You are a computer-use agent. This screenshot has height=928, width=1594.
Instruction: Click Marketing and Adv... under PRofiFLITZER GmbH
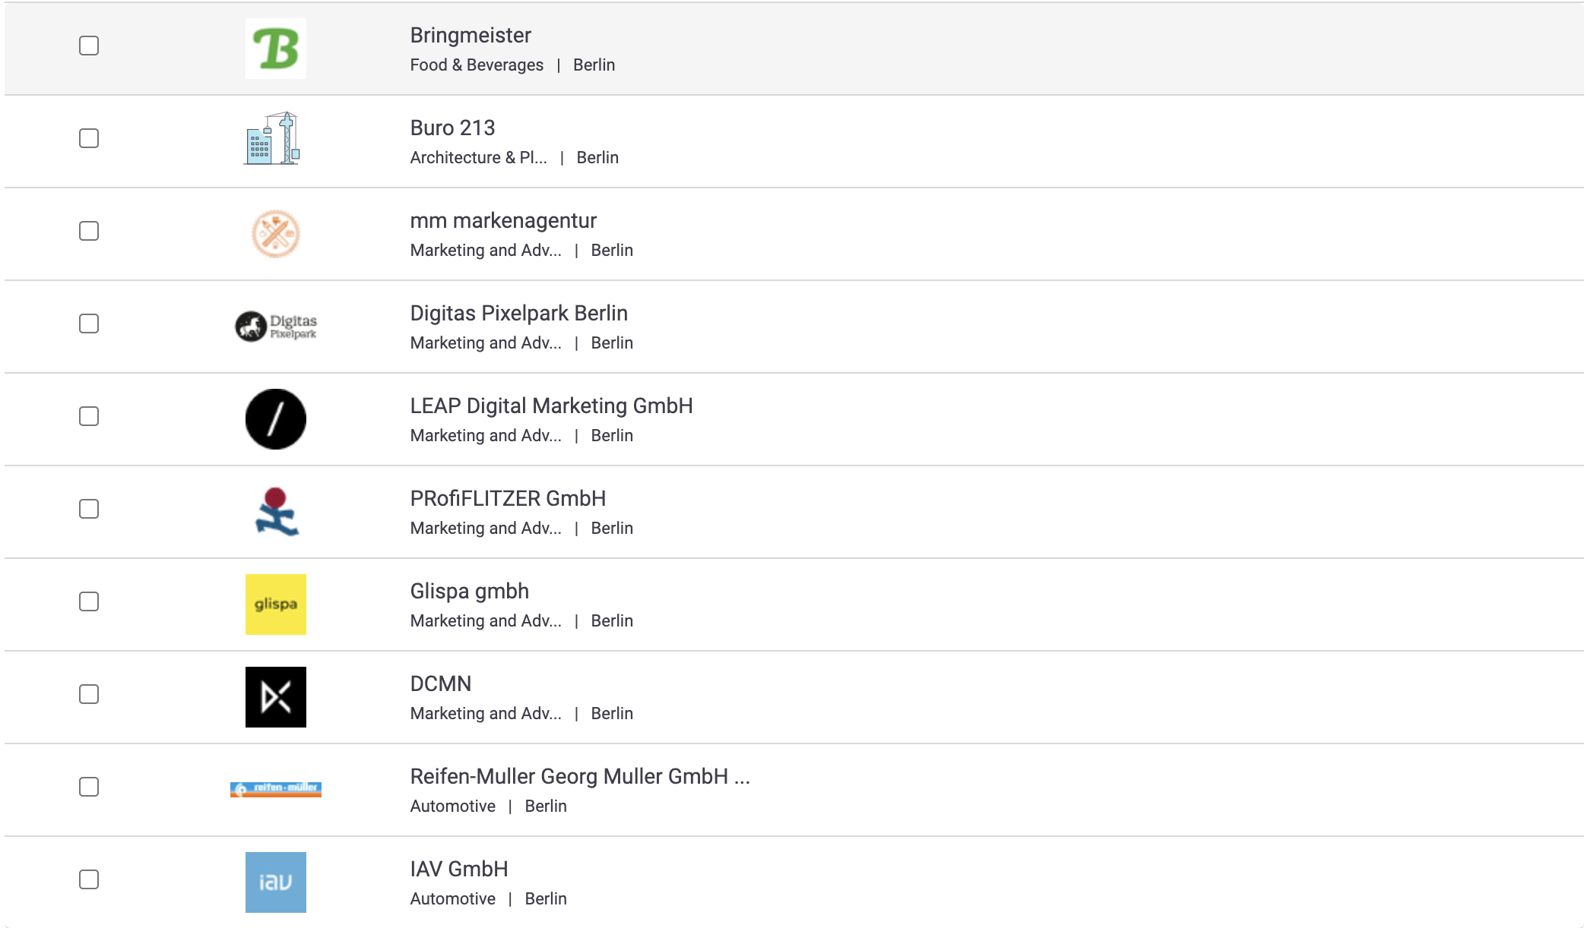coord(486,529)
